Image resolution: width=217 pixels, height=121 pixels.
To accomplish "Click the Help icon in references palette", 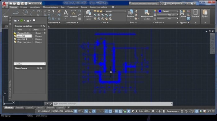I will coord(34,21).
